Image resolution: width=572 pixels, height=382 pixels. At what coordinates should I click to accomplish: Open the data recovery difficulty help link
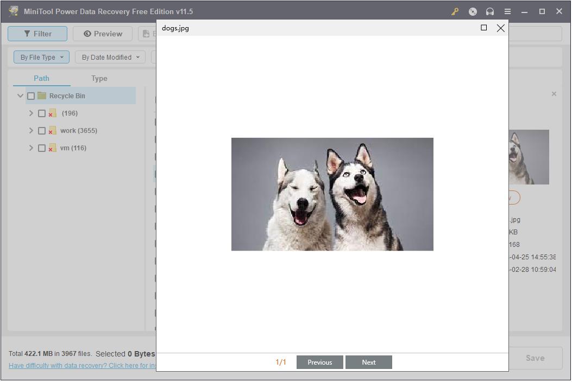click(83, 366)
